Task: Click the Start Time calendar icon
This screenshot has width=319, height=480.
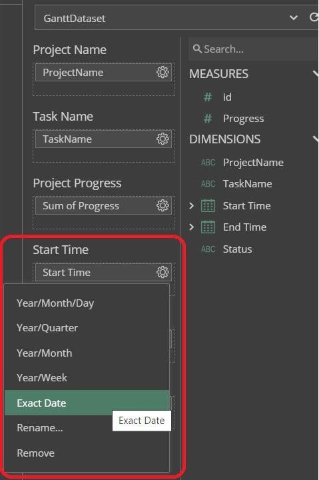Action: pyautogui.click(x=208, y=206)
